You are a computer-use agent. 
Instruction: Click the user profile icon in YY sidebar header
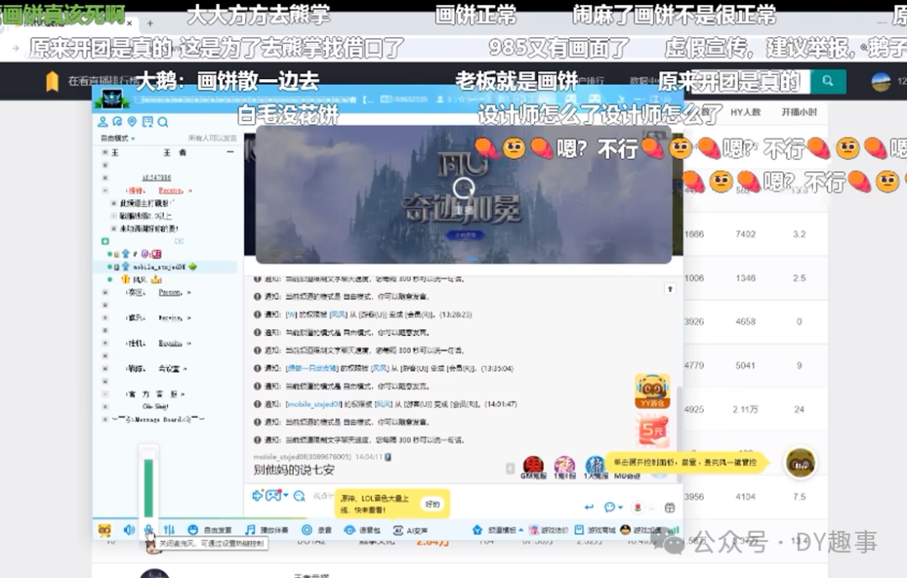pyautogui.click(x=103, y=122)
